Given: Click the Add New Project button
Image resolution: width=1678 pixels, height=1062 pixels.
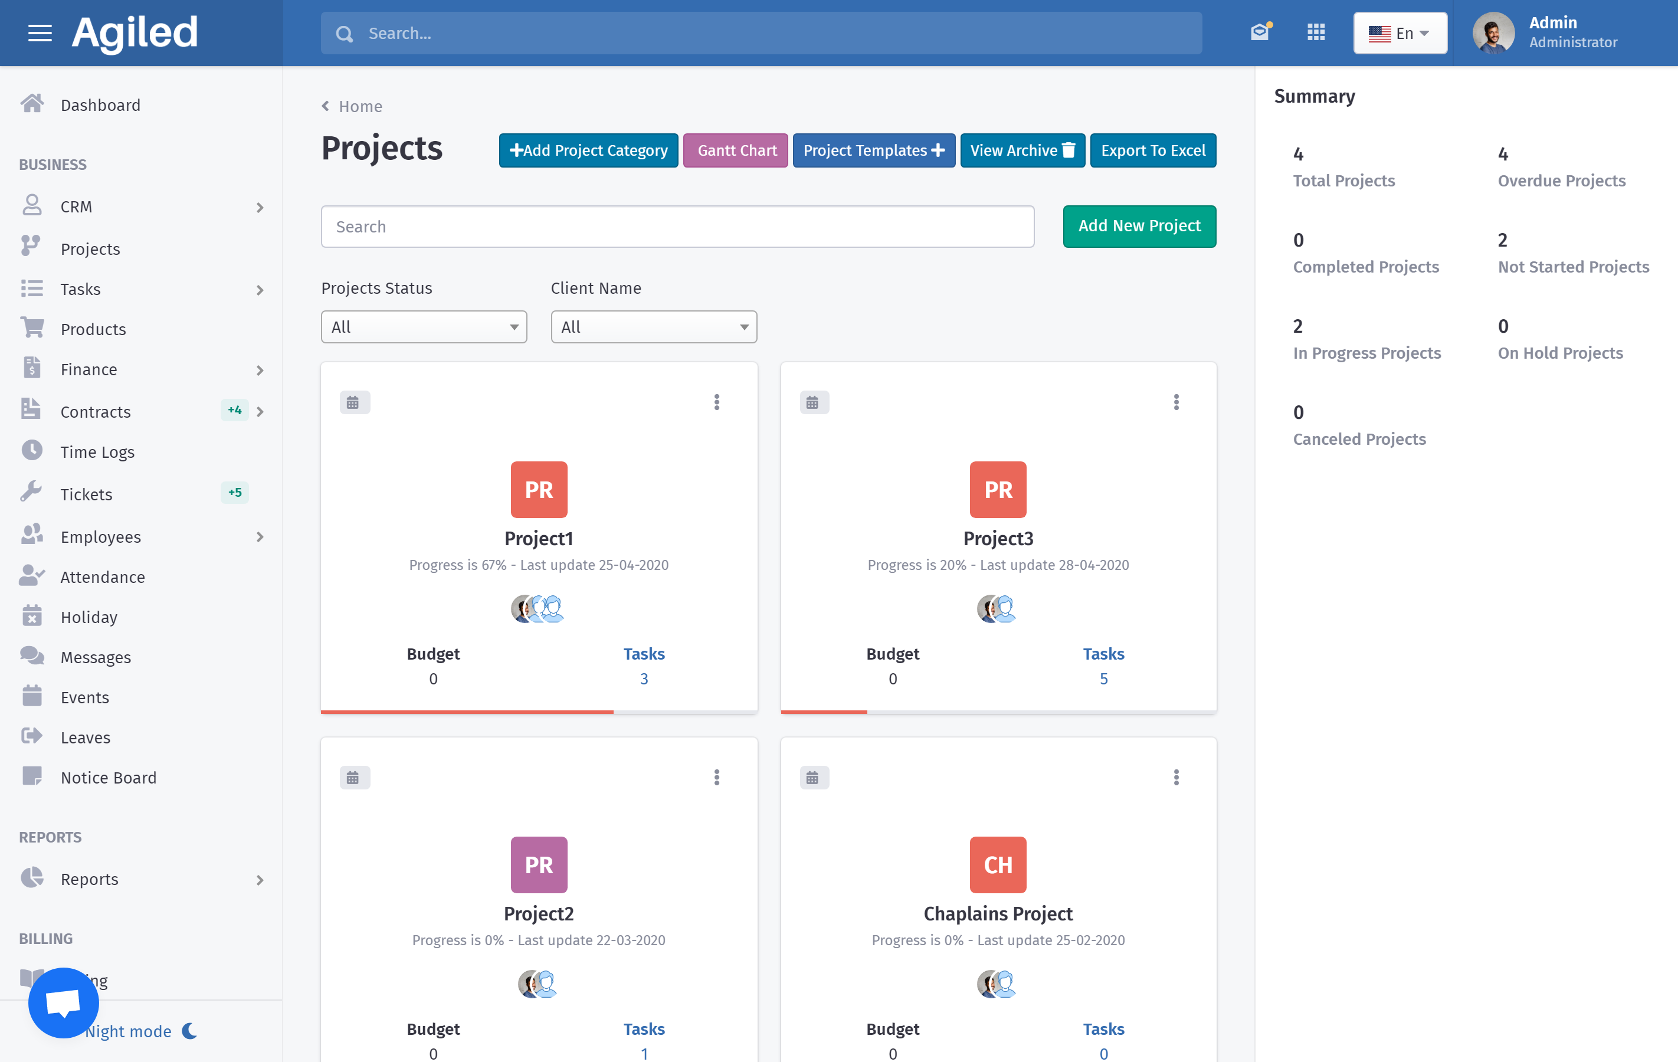Looking at the screenshot, I should pyautogui.click(x=1139, y=226).
